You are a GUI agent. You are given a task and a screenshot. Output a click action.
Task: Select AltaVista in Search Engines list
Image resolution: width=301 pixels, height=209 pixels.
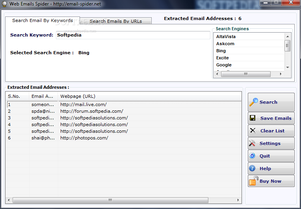(249, 37)
